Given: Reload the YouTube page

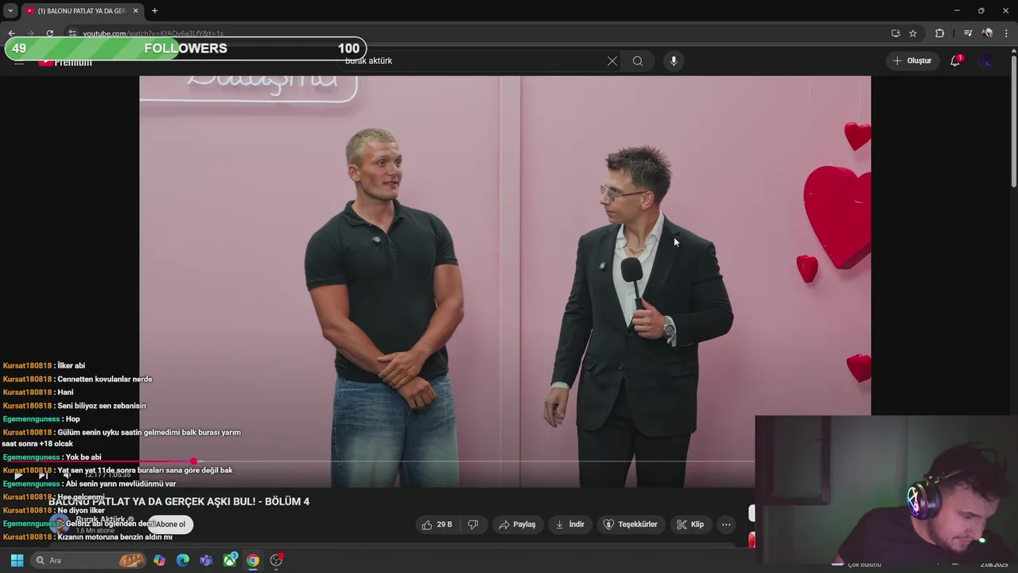Looking at the screenshot, I should pyautogui.click(x=49, y=33).
